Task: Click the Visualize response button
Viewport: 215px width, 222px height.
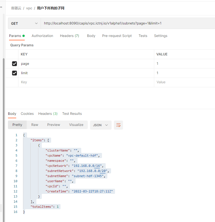Action: click(x=76, y=125)
